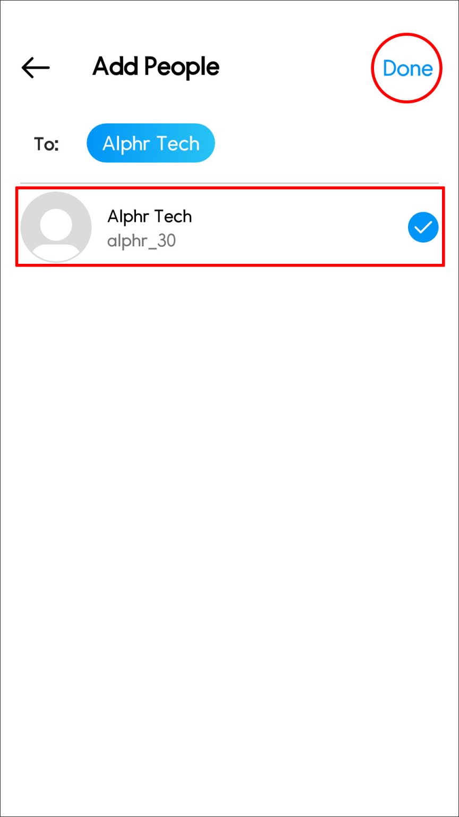Deselect Alphr Tech using the checkmark toggle
Image resolution: width=459 pixels, height=817 pixels.
(422, 227)
